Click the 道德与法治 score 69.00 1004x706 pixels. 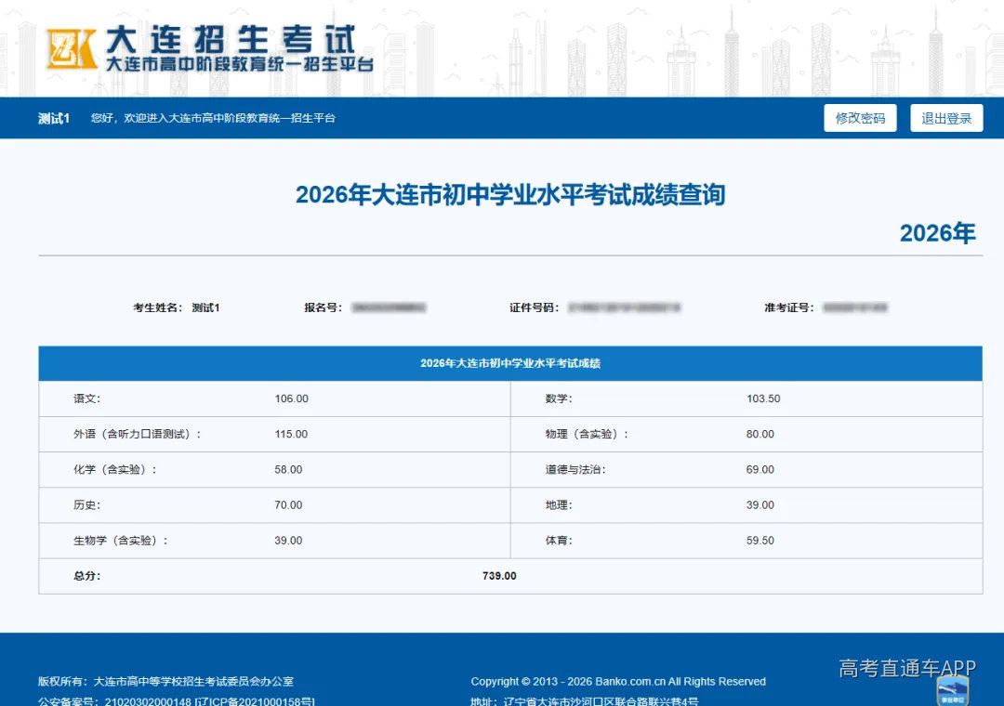(760, 470)
